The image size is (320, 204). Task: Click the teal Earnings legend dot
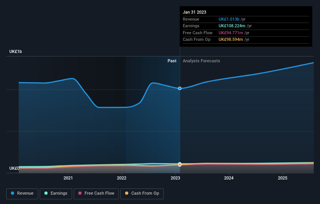click(x=46, y=193)
